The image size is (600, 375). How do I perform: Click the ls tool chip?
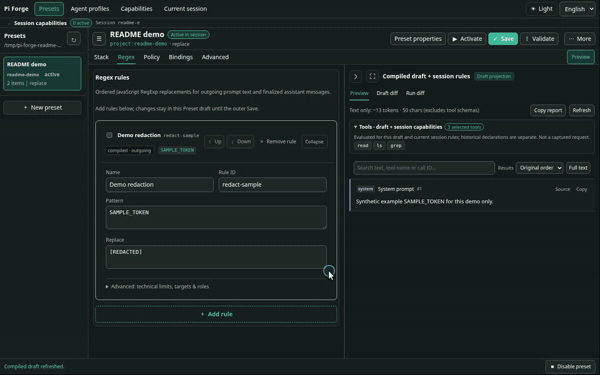click(x=379, y=145)
